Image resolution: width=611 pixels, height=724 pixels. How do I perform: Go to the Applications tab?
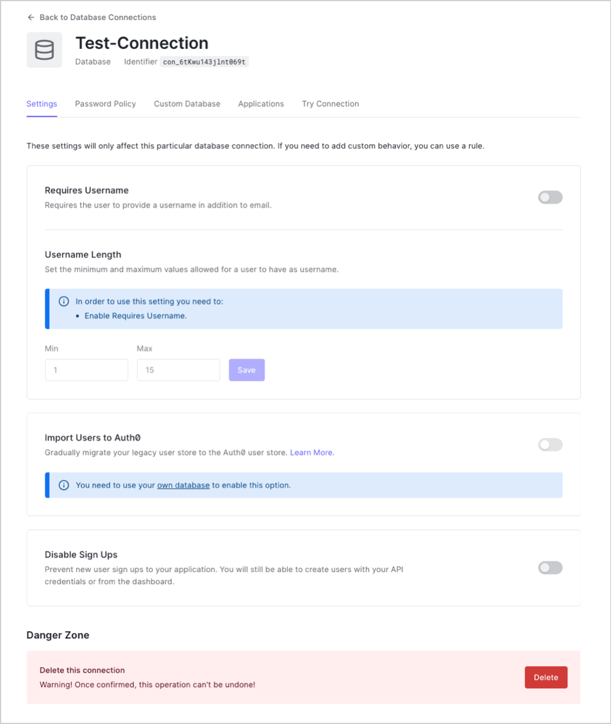(261, 104)
